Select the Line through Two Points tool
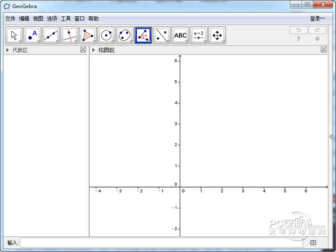Screen dimensions: 336x252 point(51,35)
